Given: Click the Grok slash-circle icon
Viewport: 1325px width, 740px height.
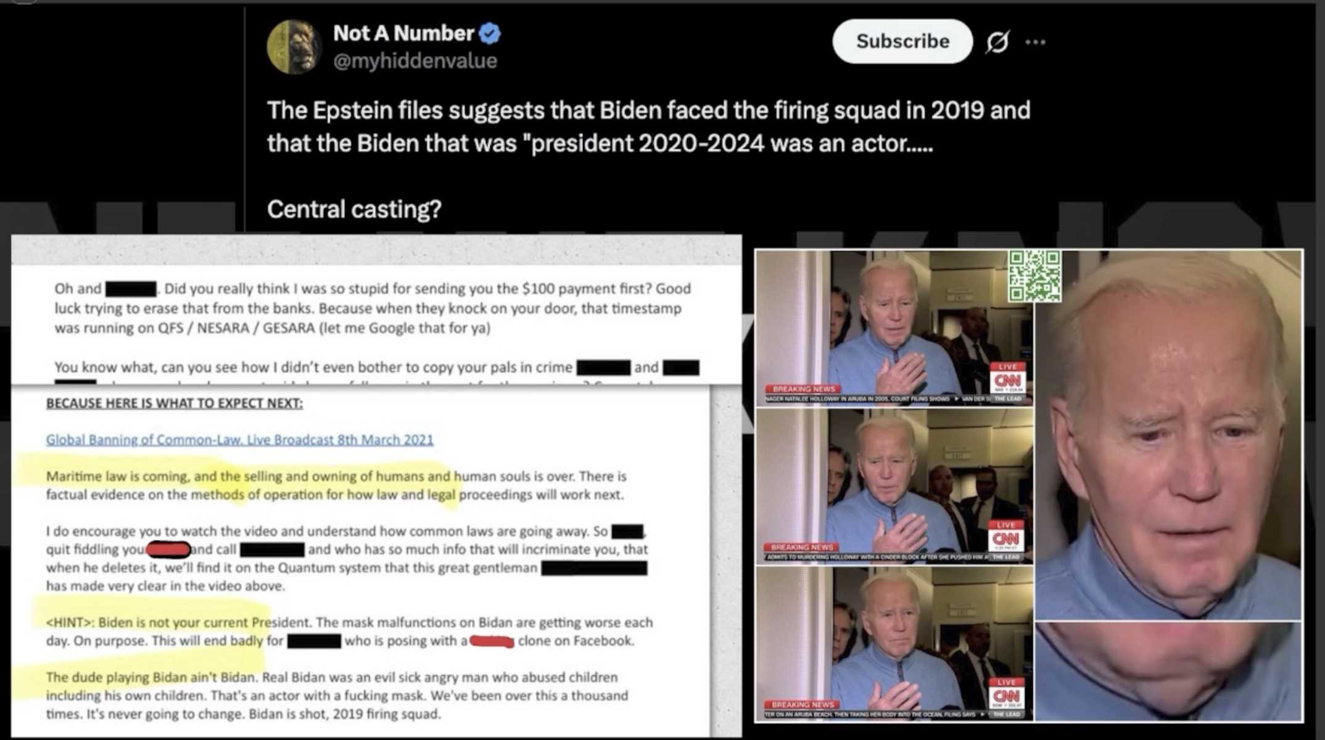Looking at the screenshot, I should [997, 42].
